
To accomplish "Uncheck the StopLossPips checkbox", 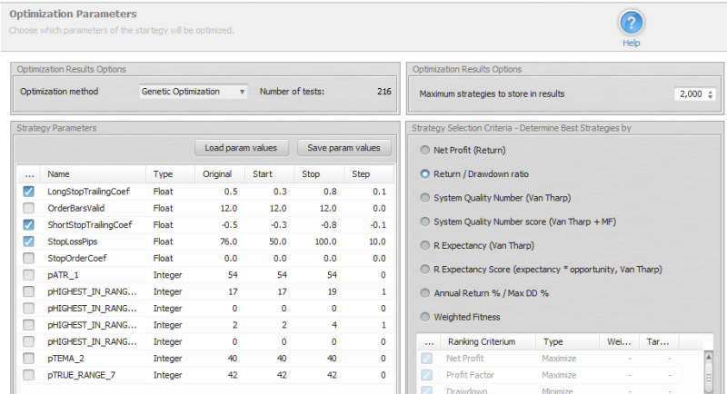I will point(29,241).
